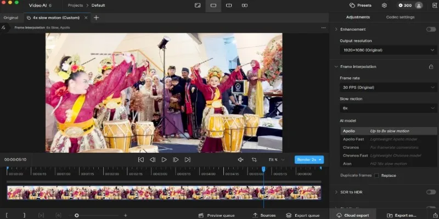Viewport: 439px width, 219px height.
Task: Click the video clip thumbnail strip
Action: pos(164,193)
